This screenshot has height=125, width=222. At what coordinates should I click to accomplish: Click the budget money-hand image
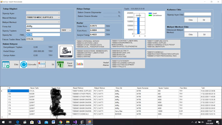66,52
